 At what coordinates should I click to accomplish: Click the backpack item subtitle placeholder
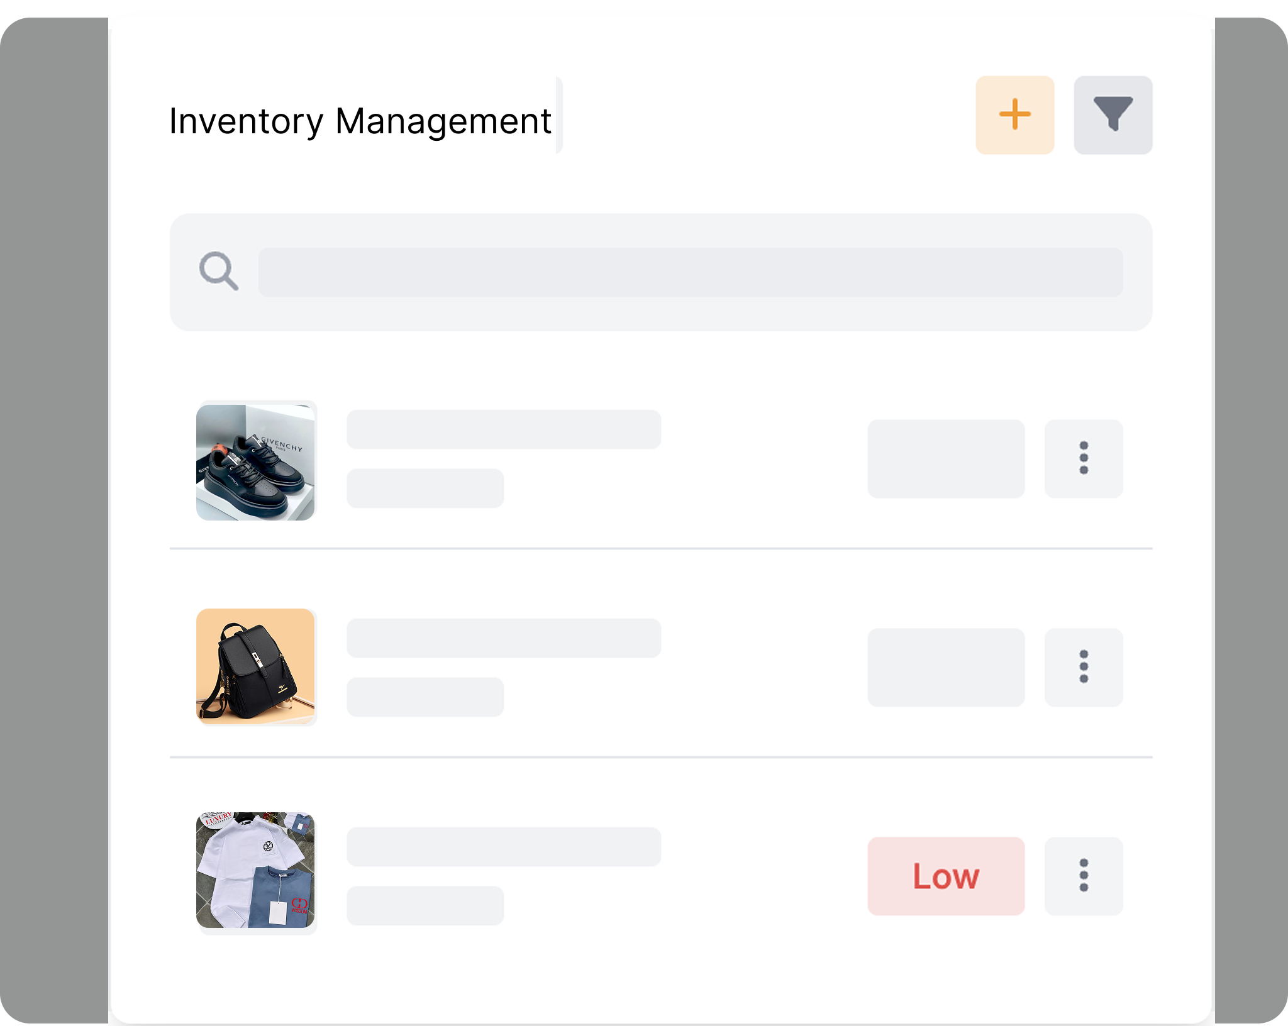click(425, 697)
